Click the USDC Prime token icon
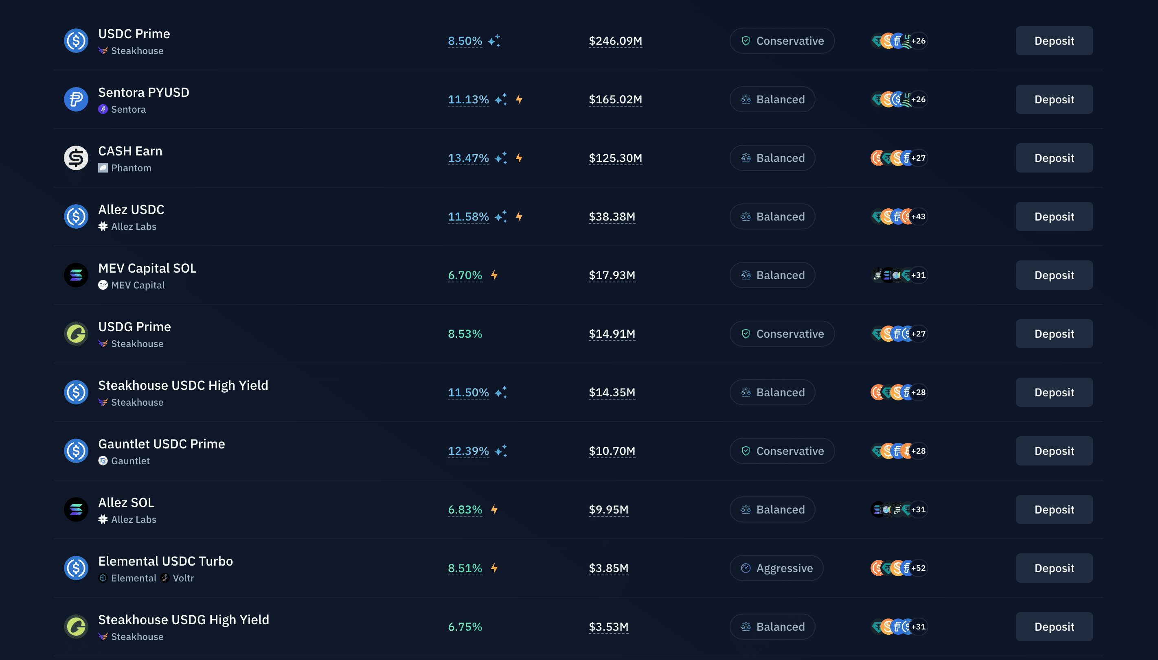The height and width of the screenshot is (660, 1158). pos(76,41)
